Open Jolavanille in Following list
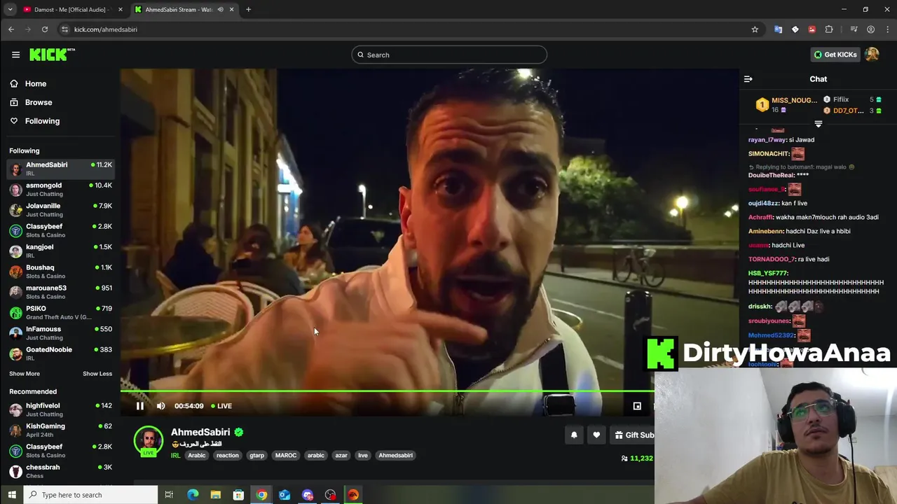The width and height of the screenshot is (897, 504). tap(60, 210)
